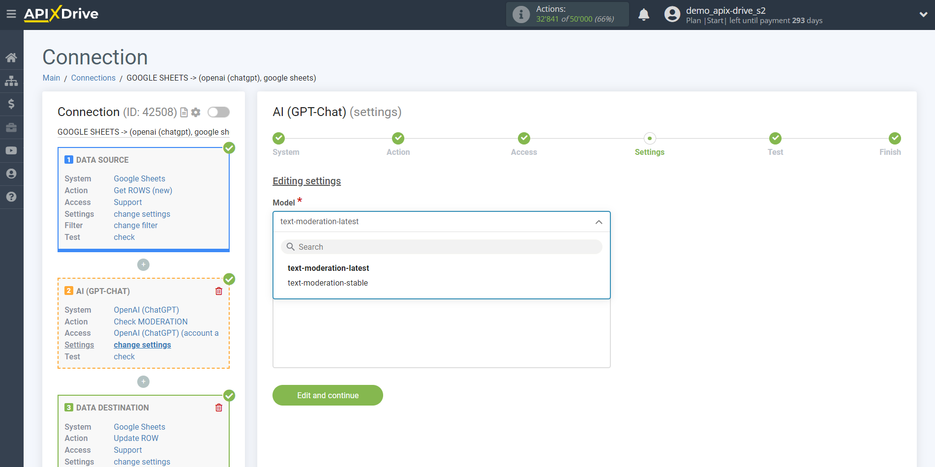The image size is (935, 467).
Task: Open Google Sheets source system link
Action: [x=139, y=178]
